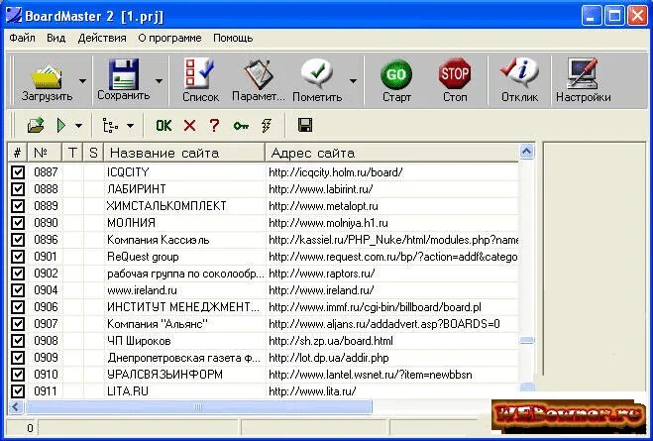
Task: Expand the Пометить dropdown arrow
Action: click(353, 81)
